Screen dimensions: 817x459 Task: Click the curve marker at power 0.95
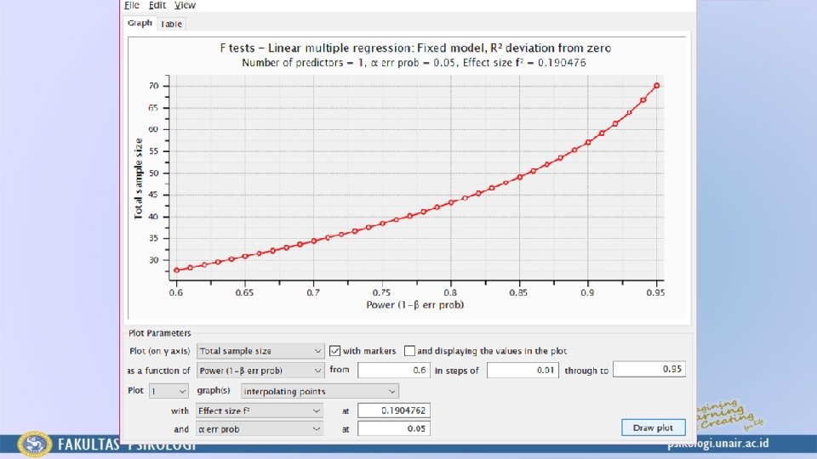click(656, 85)
